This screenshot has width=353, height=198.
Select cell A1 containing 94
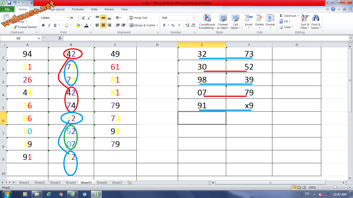click(27, 54)
